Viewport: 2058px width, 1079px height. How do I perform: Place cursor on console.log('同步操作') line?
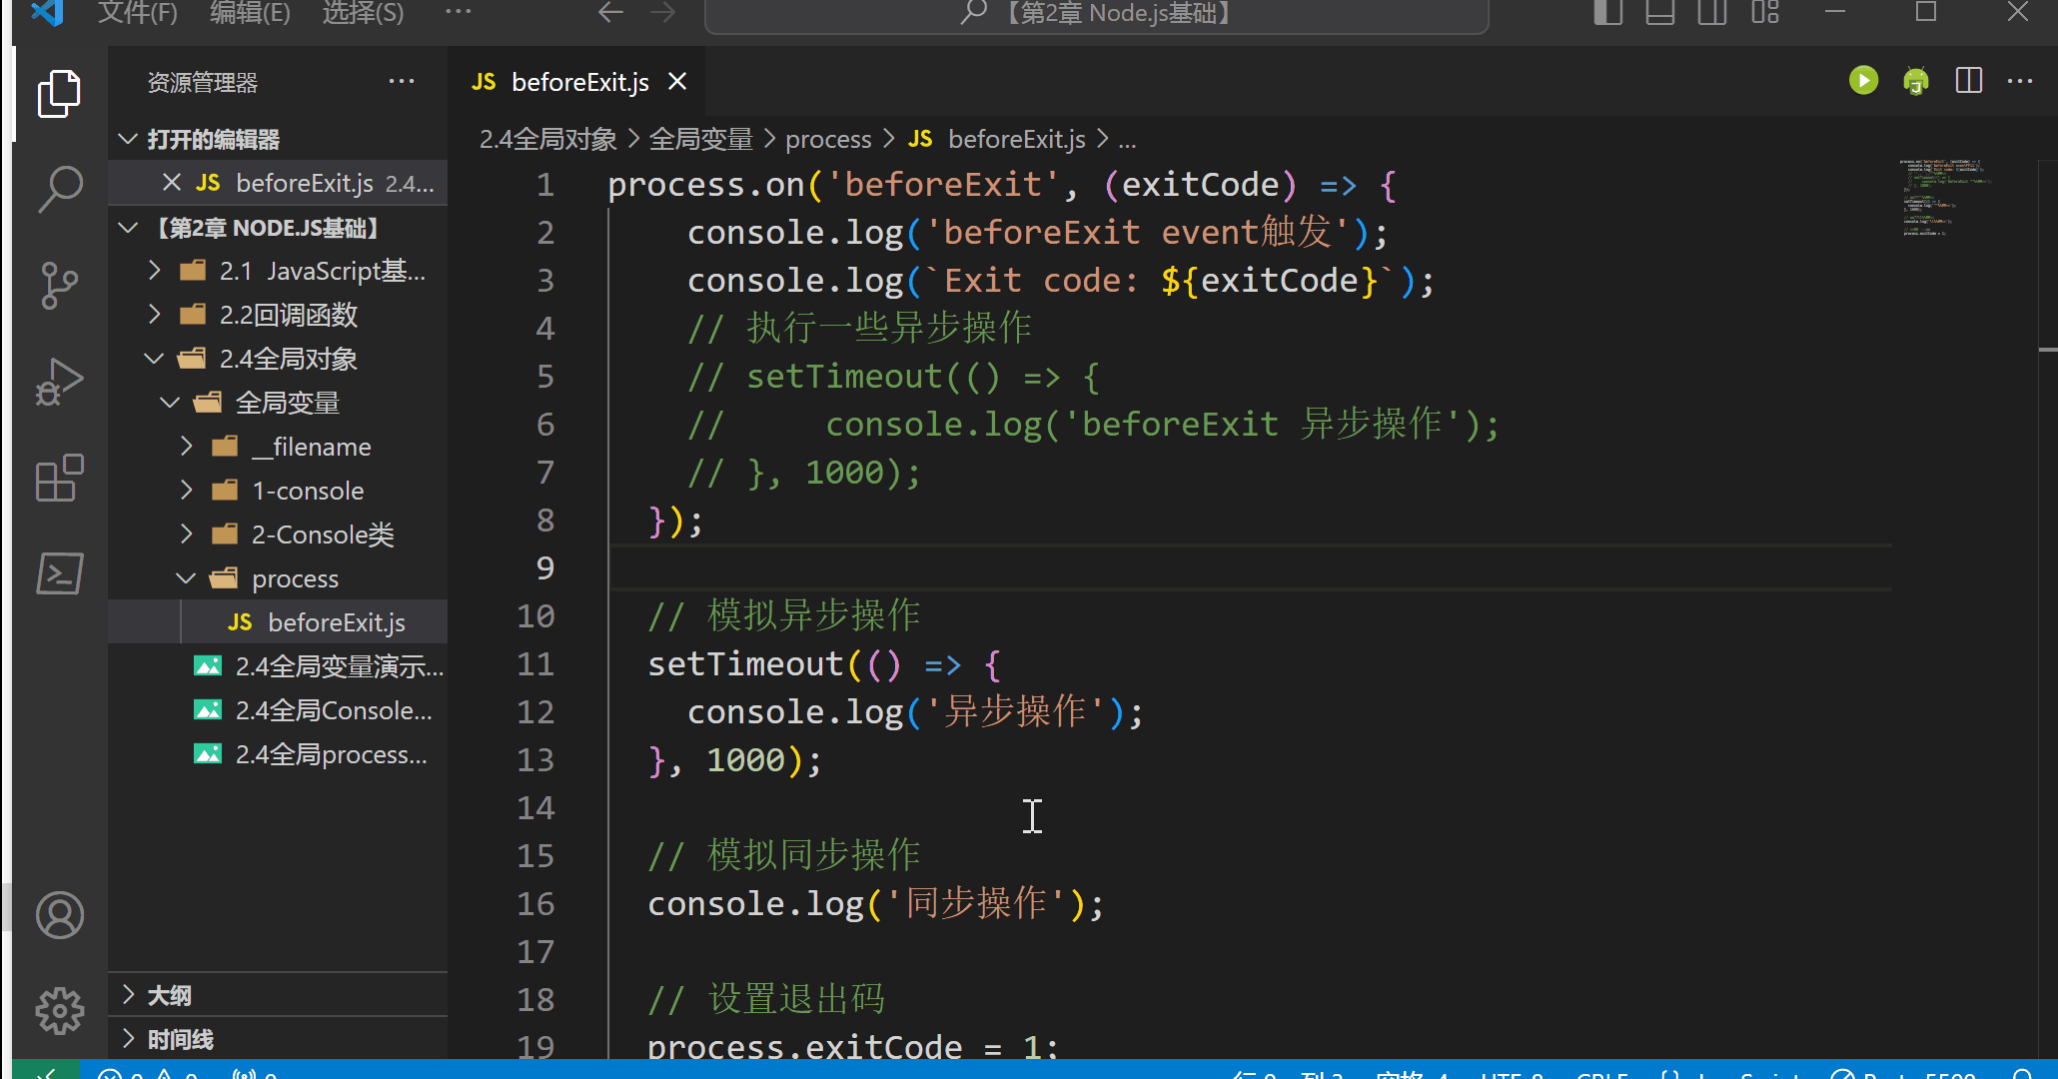pos(875,904)
